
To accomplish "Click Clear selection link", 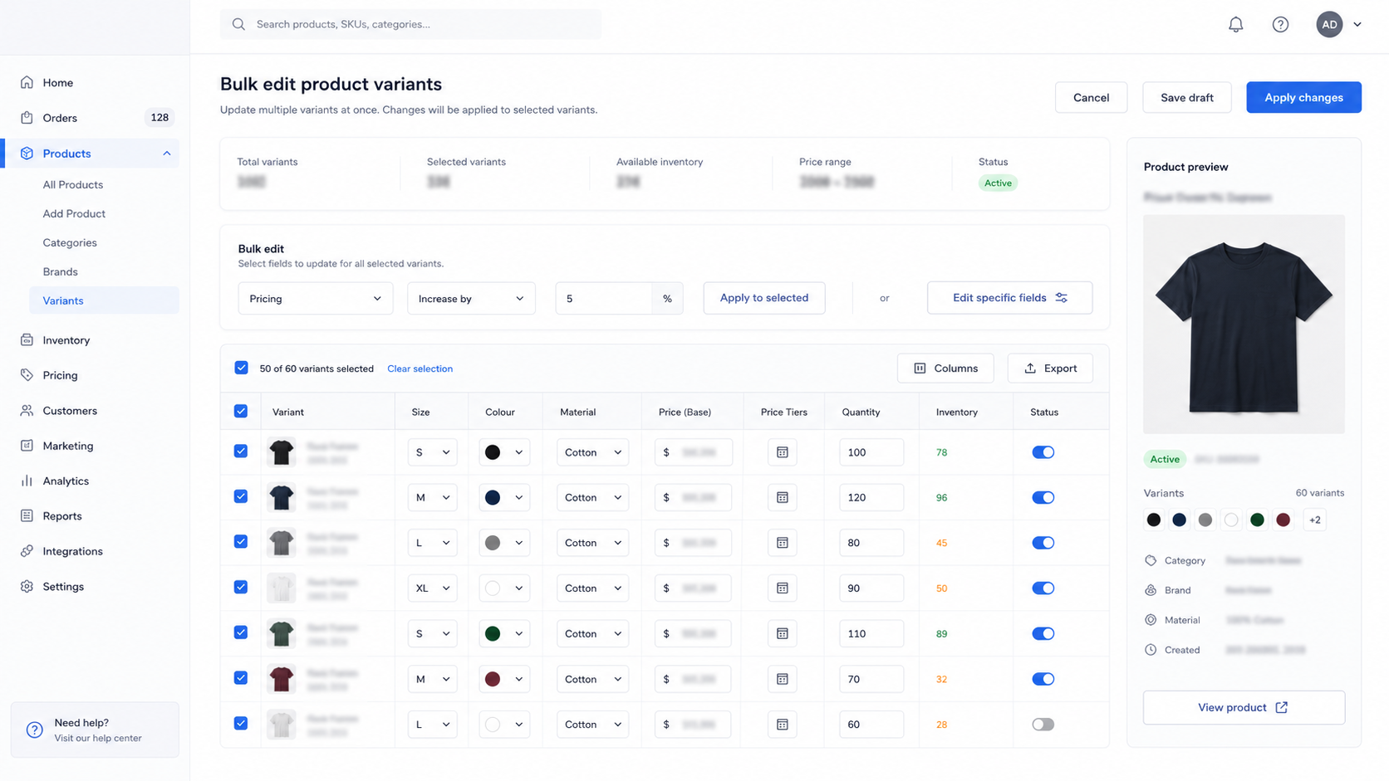I will click(420, 369).
